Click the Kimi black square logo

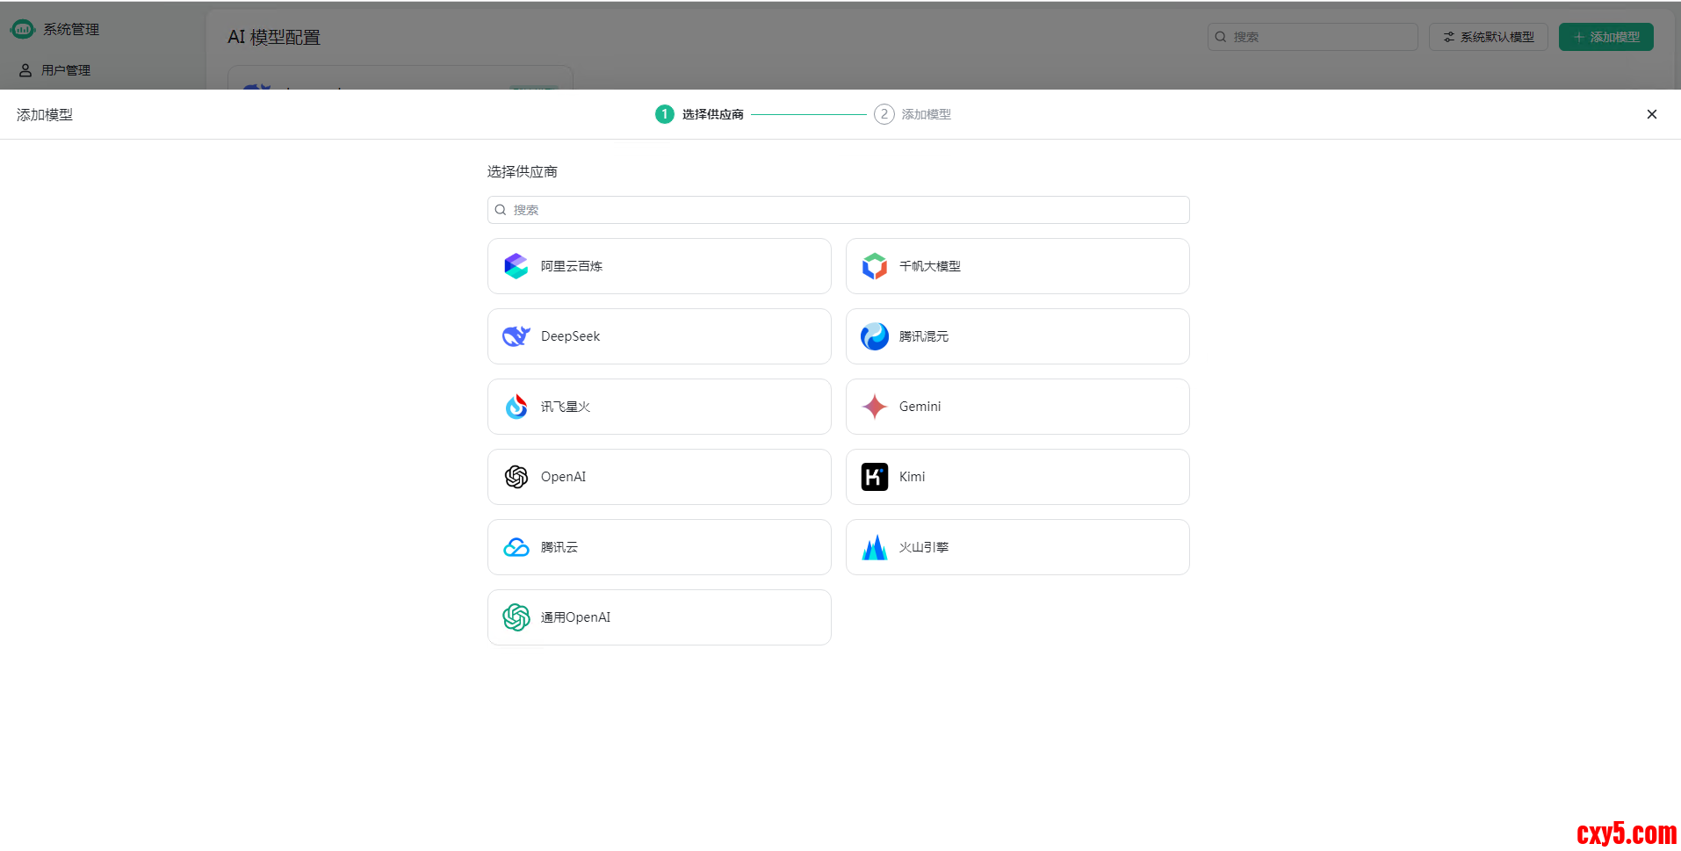click(x=874, y=477)
